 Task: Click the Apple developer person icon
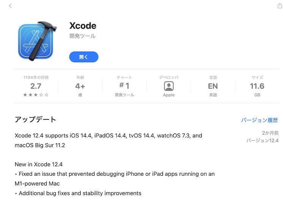(169, 86)
